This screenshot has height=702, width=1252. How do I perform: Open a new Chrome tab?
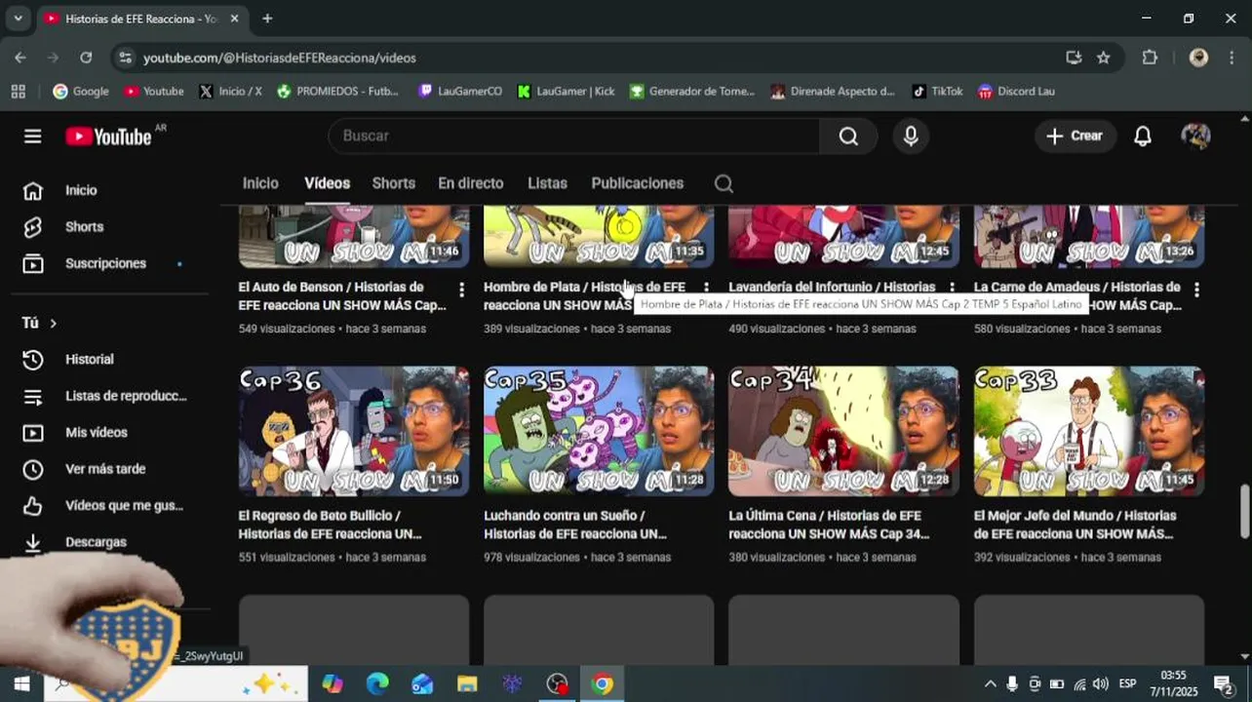[x=267, y=19]
